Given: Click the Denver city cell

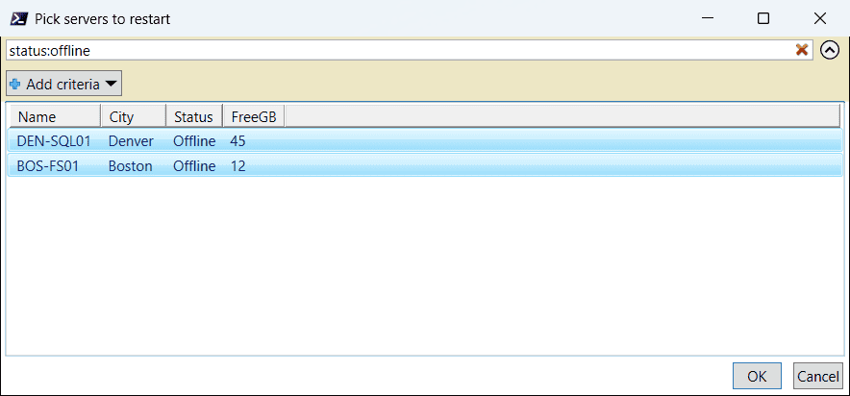Looking at the screenshot, I should point(131,141).
